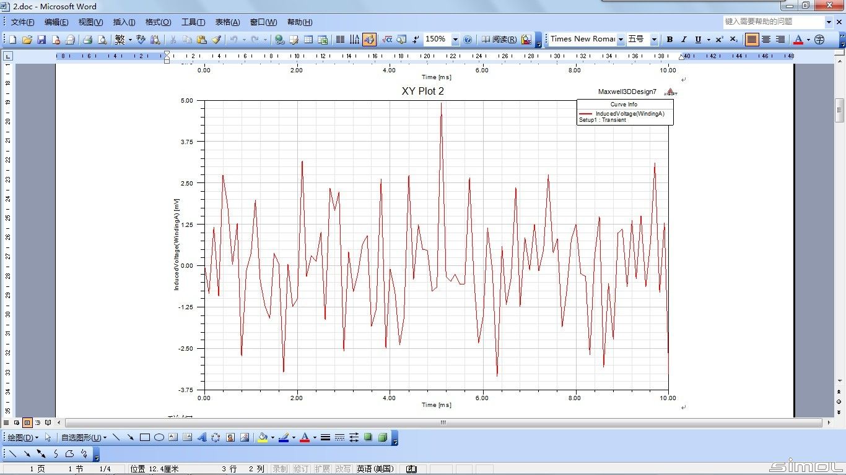Select the double-arrow line tool

[x=41, y=454]
